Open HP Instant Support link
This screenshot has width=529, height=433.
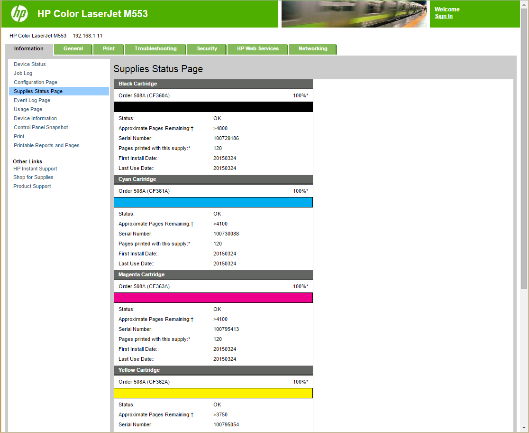35,169
